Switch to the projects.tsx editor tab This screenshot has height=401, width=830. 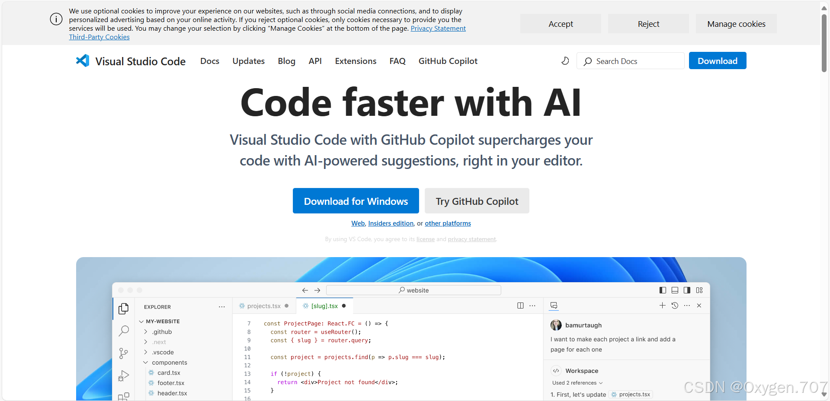tap(264, 306)
